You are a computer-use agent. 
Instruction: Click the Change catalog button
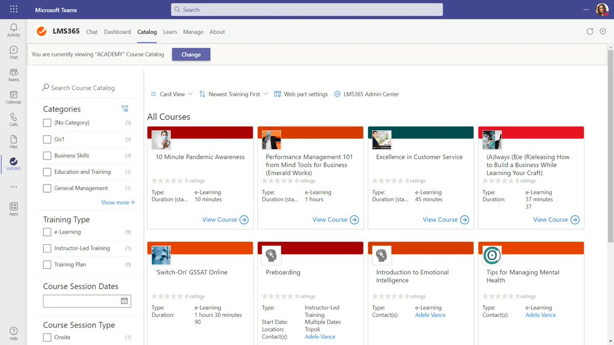click(x=191, y=54)
